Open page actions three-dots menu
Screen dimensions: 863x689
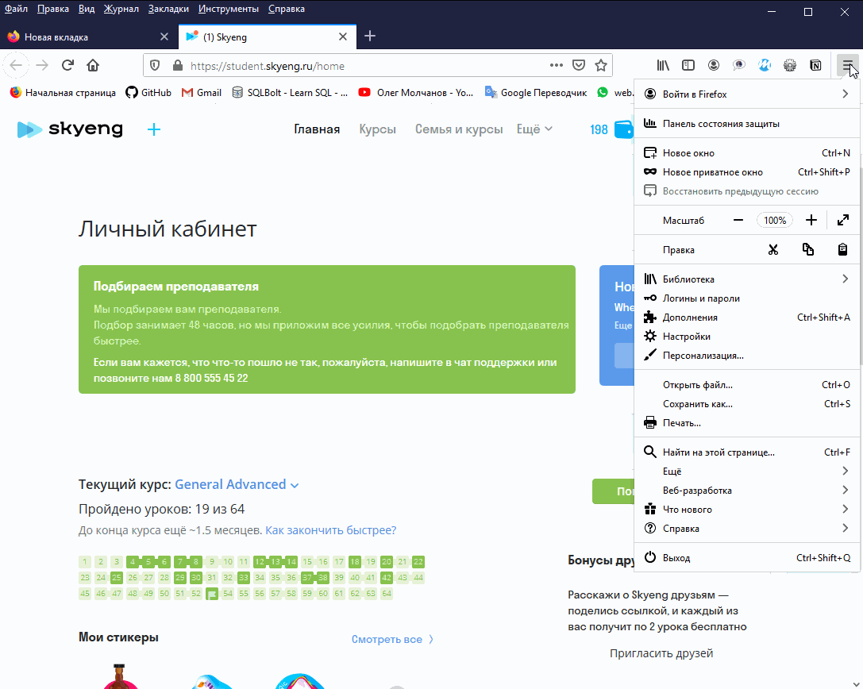[557, 66]
